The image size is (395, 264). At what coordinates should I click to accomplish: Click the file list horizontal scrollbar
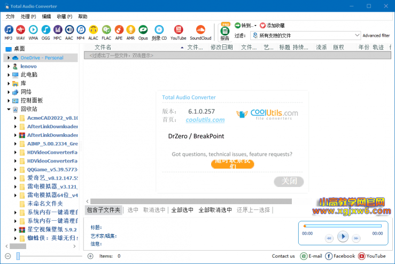coord(191,201)
